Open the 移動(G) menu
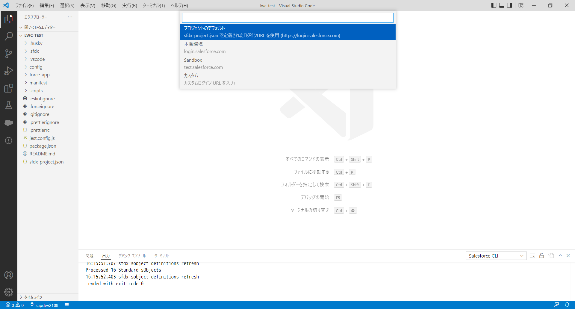The image size is (575, 309). pos(109,5)
